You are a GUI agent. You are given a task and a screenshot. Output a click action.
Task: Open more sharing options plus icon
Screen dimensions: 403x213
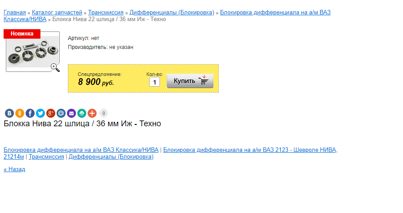tap(92, 113)
